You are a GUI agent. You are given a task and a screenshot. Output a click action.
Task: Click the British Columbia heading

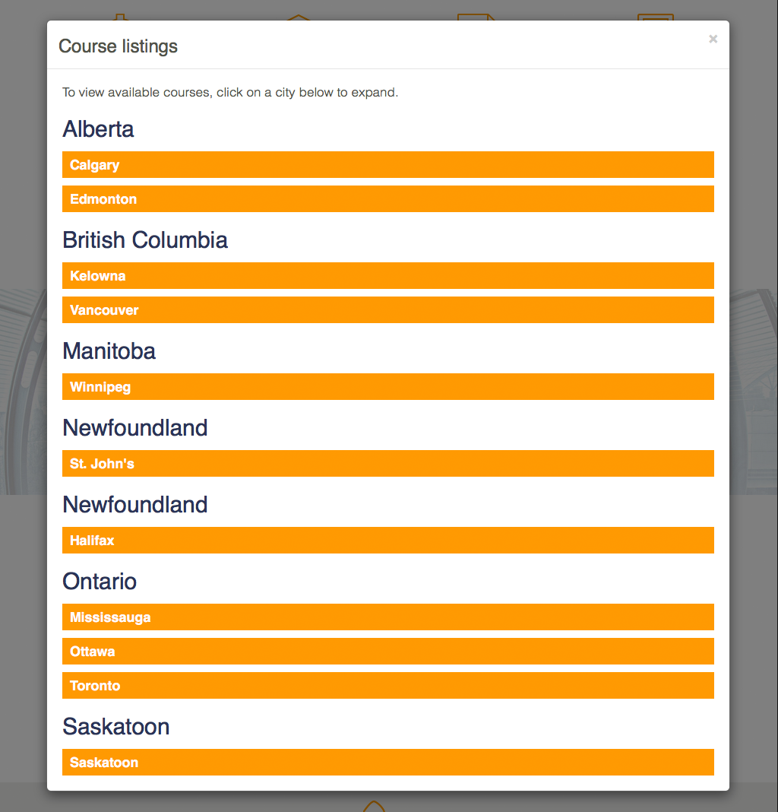point(145,240)
